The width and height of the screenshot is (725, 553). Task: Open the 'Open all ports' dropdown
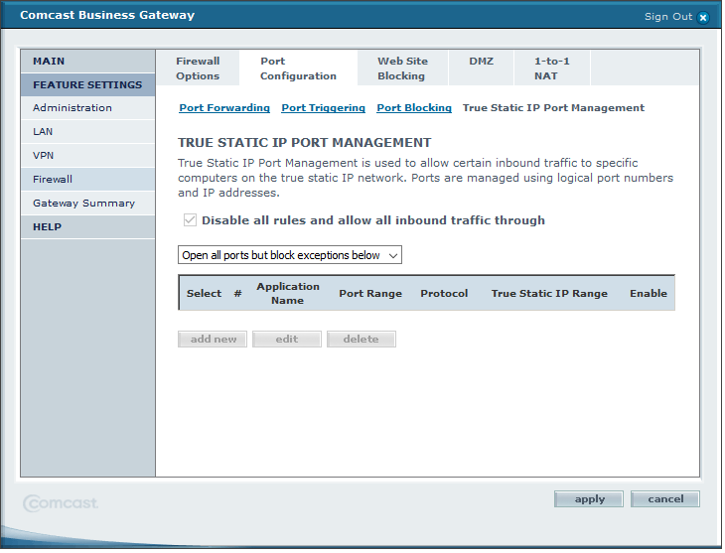pos(291,256)
